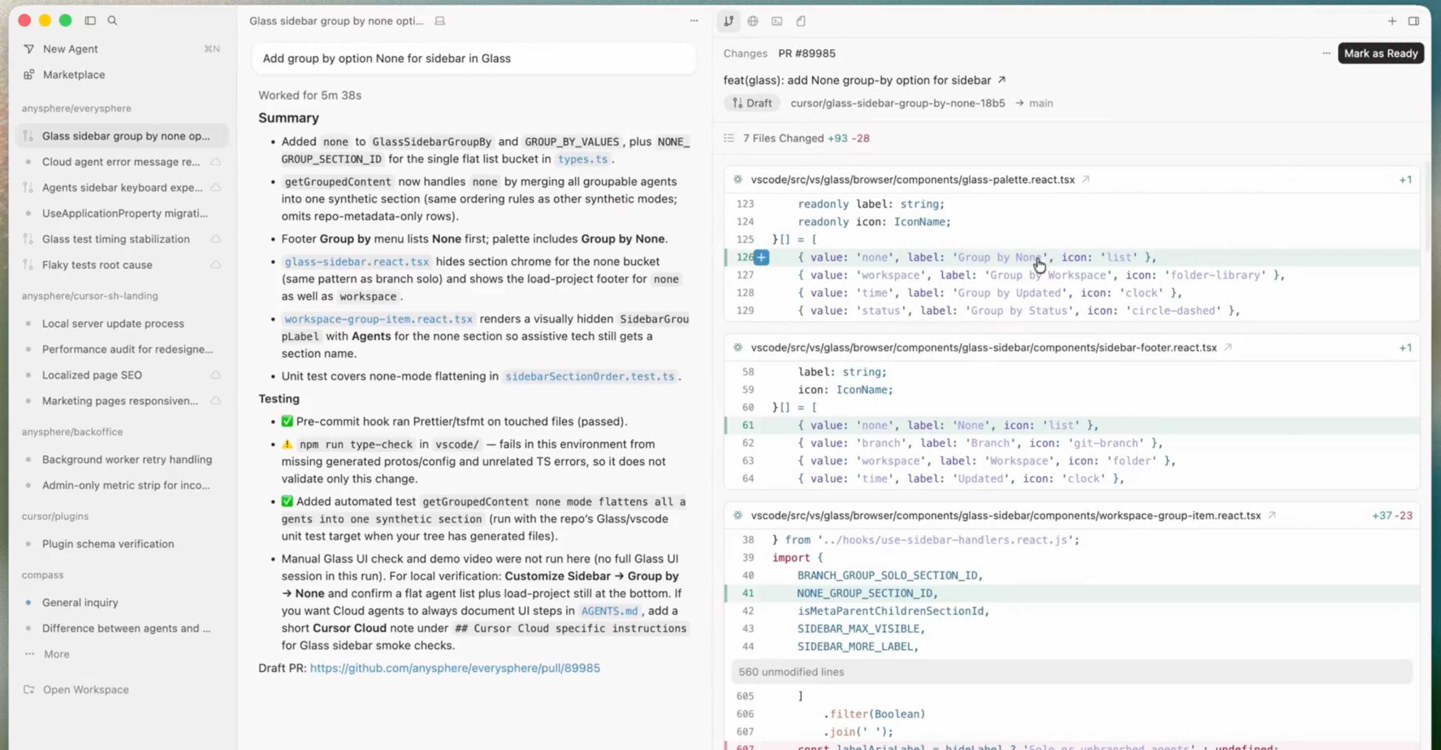The width and height of the screenshot is (1441, 750).
Task: Toggle the right panel layout icon
Action: pyautogui.click(x=1413, y=21)
